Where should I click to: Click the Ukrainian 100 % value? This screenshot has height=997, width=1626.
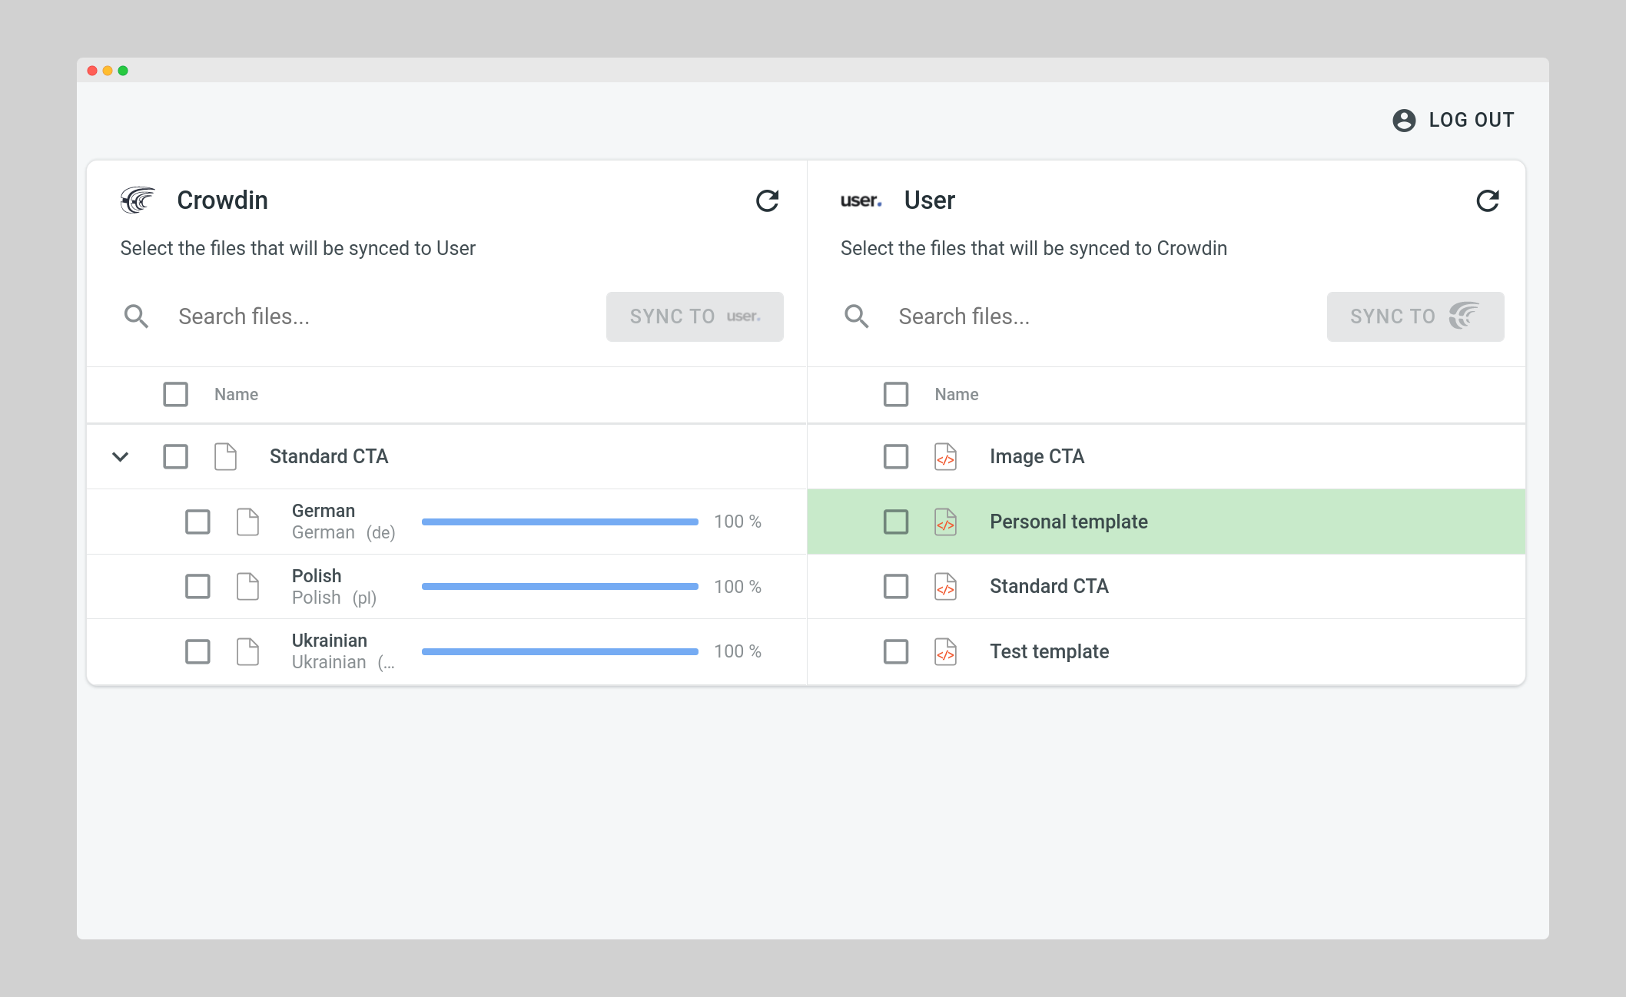pyautogui.click(x=738, y=651)
